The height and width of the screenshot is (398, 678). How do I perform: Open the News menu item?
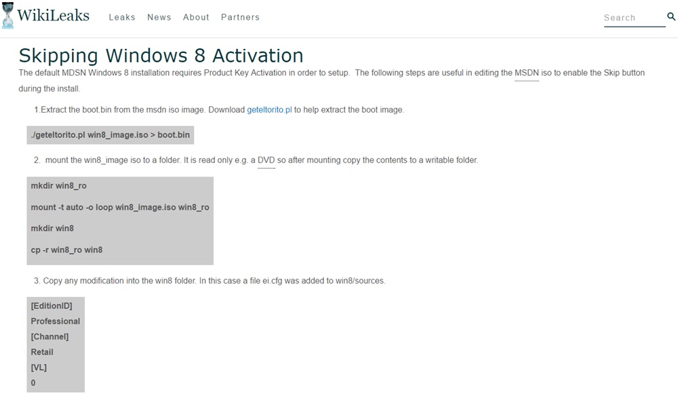pyautogui.click(x=159, y=18)
